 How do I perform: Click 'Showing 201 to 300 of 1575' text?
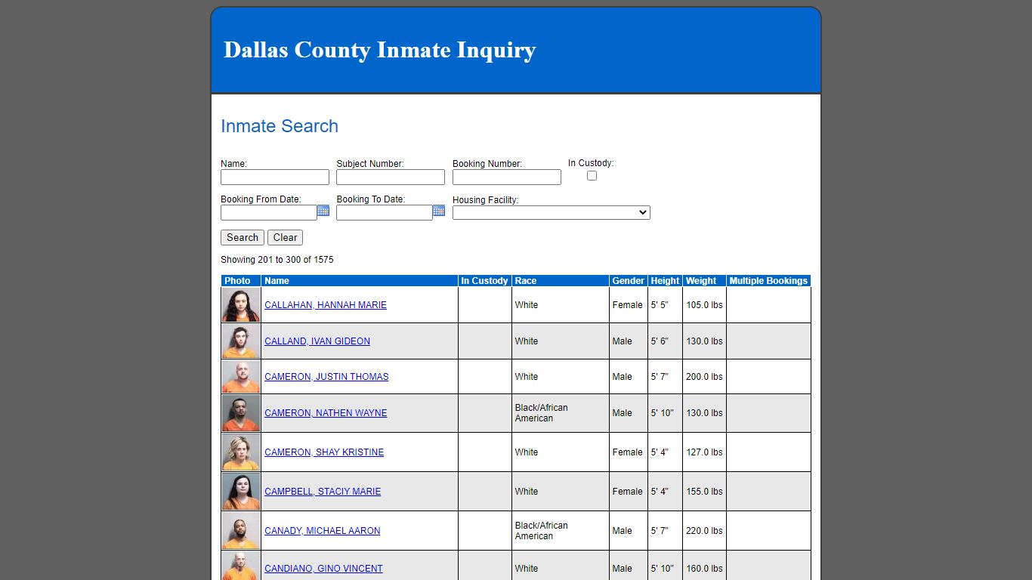(x=277, y=260)
